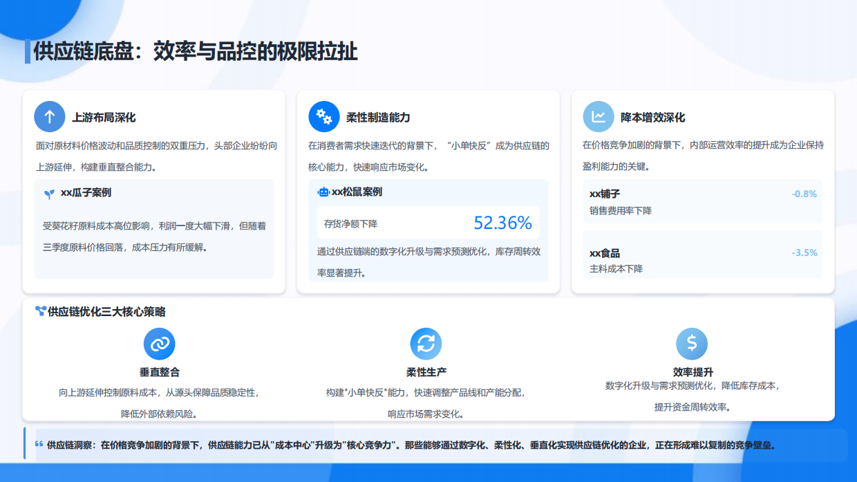Click the line chart icon on 降本增效深化 card
This screenshot has height=482, width=857.
[x=597, y=116]
